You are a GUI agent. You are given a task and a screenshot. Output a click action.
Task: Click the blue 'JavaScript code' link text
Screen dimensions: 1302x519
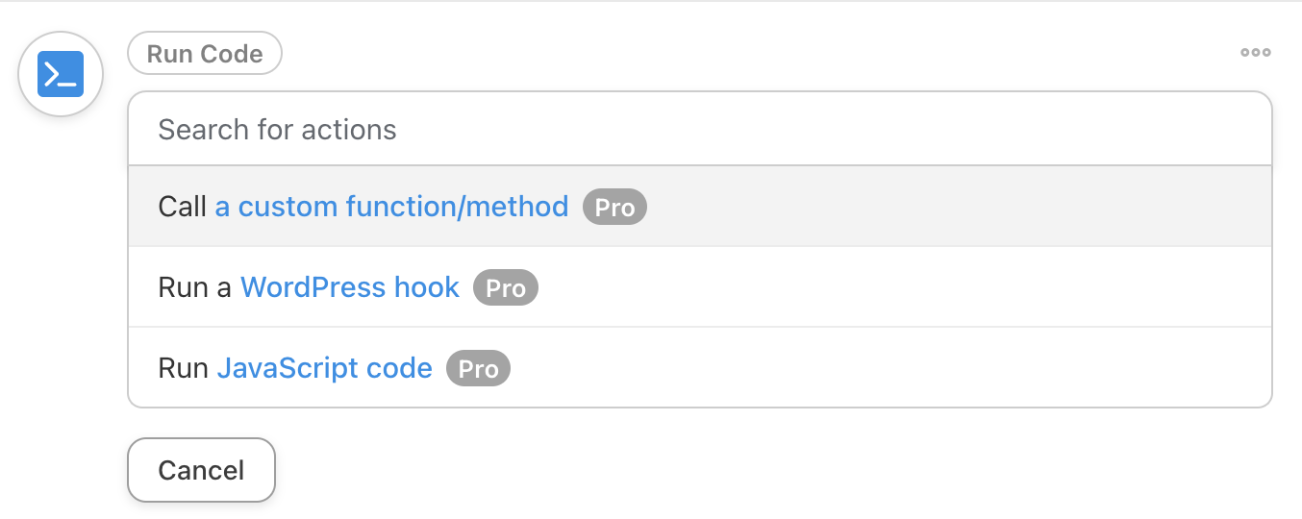coord(325,368)
